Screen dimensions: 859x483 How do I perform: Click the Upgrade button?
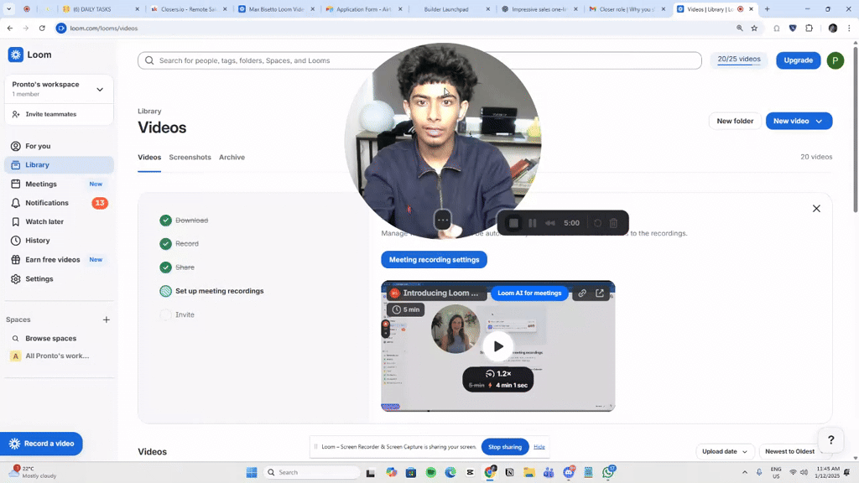[x=799, y=60]
